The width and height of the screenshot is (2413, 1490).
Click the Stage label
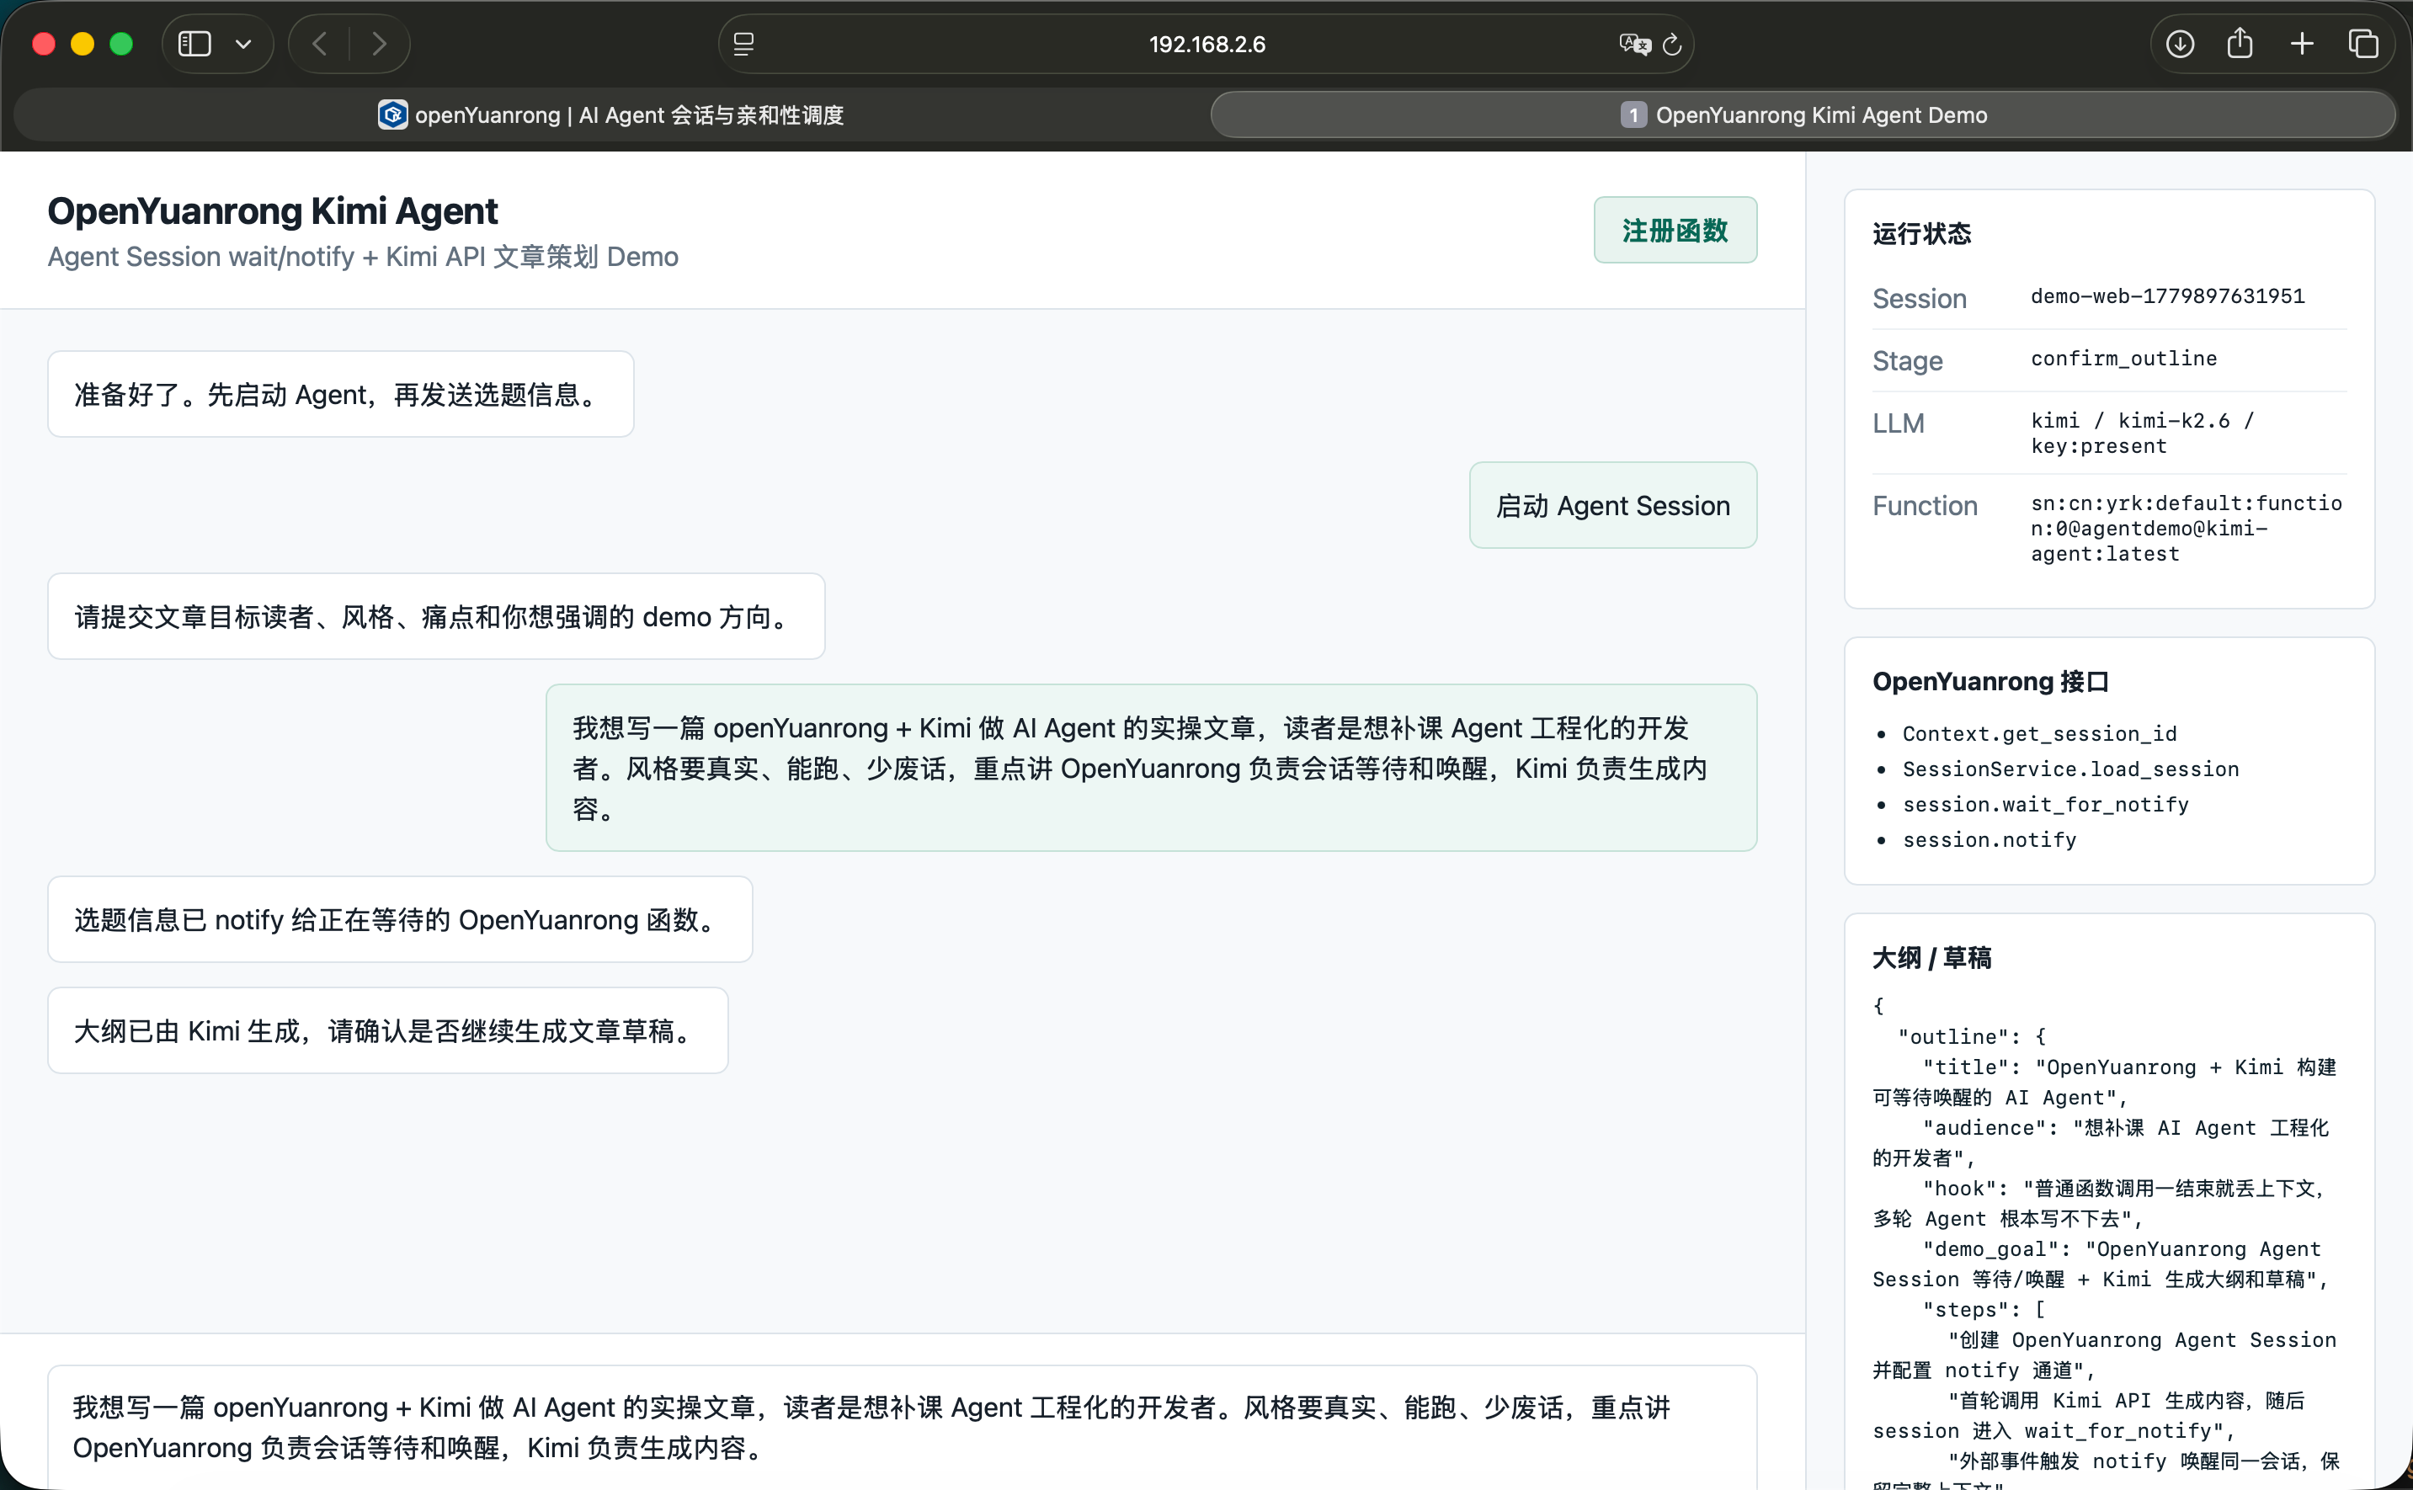(1908, 360)
